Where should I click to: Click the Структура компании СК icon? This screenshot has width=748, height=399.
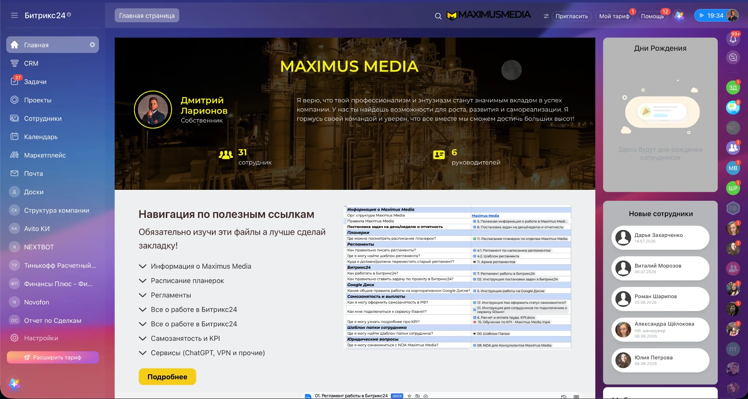pyautogui.click(x=15, y=210)
